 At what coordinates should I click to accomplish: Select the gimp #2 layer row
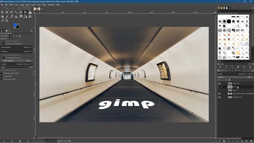pyautogui.click(x=235, y=83)
